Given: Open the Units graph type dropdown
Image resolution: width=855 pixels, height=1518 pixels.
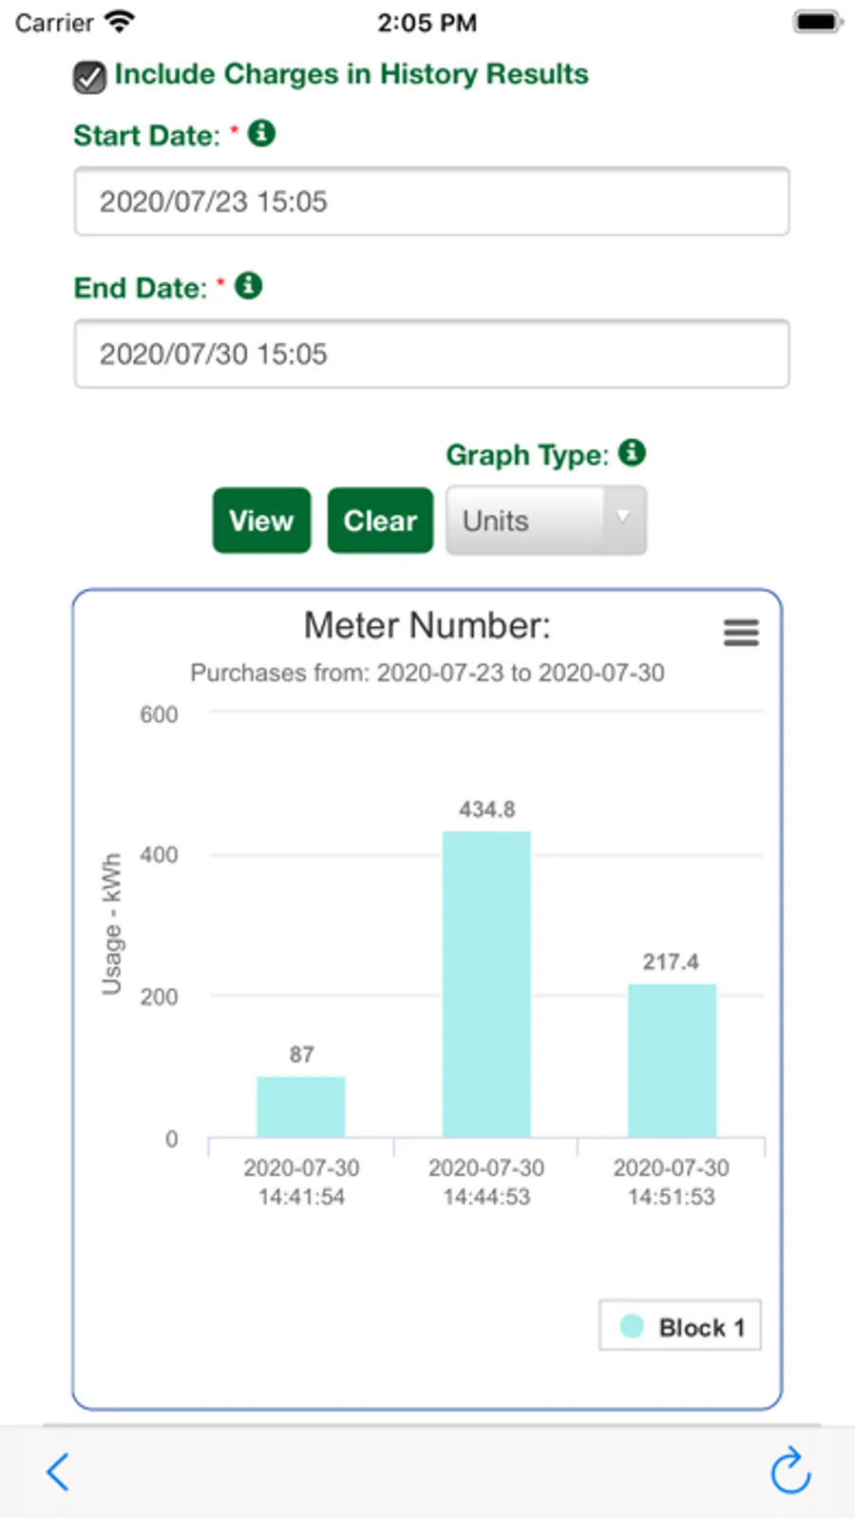Looking at the screenshot, I should point(546,521).
